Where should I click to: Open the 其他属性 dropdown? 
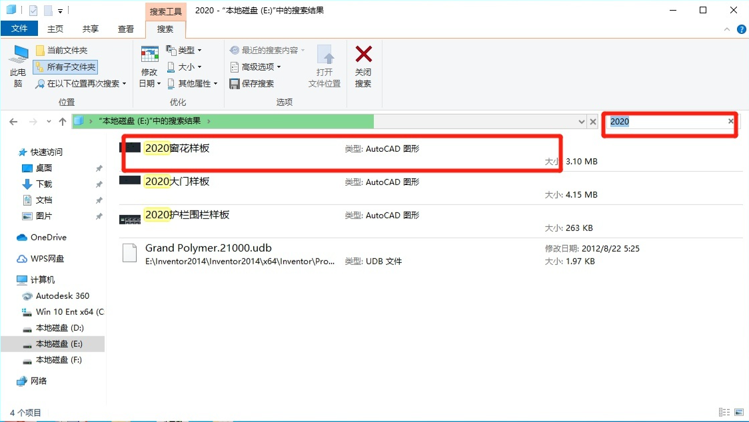193,84
